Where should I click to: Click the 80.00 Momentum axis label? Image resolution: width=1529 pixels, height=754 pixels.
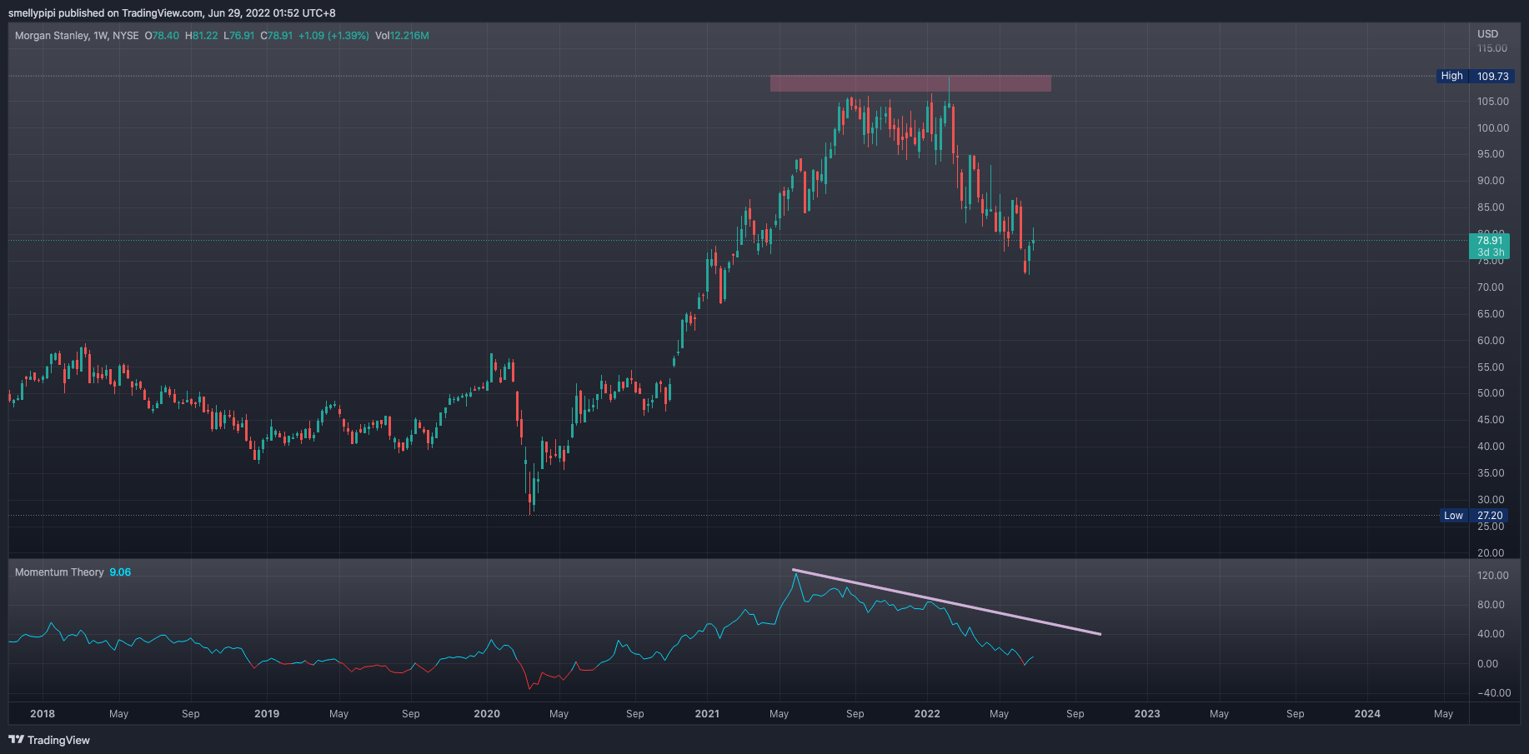1491,605
